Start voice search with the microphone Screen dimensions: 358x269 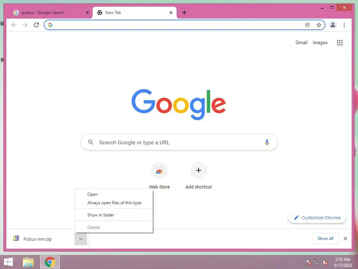(267, 142)
